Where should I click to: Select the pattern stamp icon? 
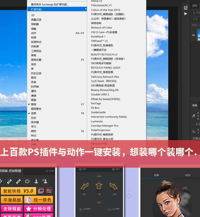(45, 182)
